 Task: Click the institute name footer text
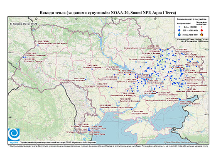click(x=58, y=142)
